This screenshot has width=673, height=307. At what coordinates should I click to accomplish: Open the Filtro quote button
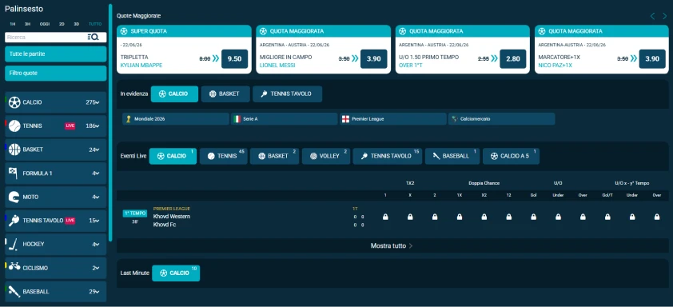point(56,74)
